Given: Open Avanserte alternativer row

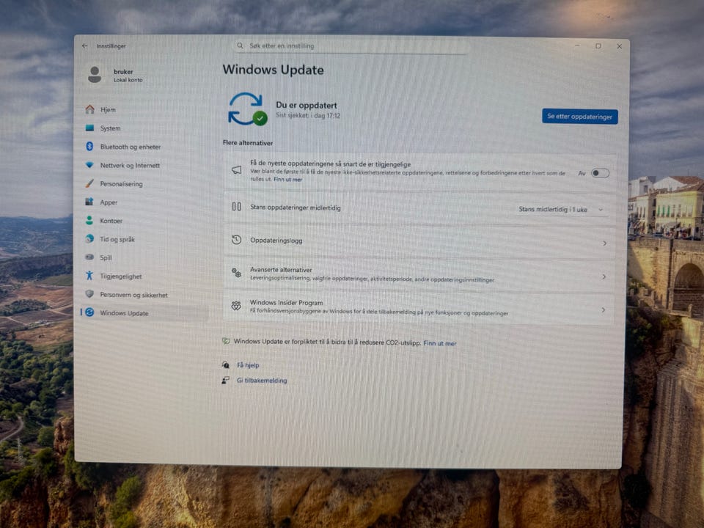Looking at the screenshot, I should tap(419, 275).
